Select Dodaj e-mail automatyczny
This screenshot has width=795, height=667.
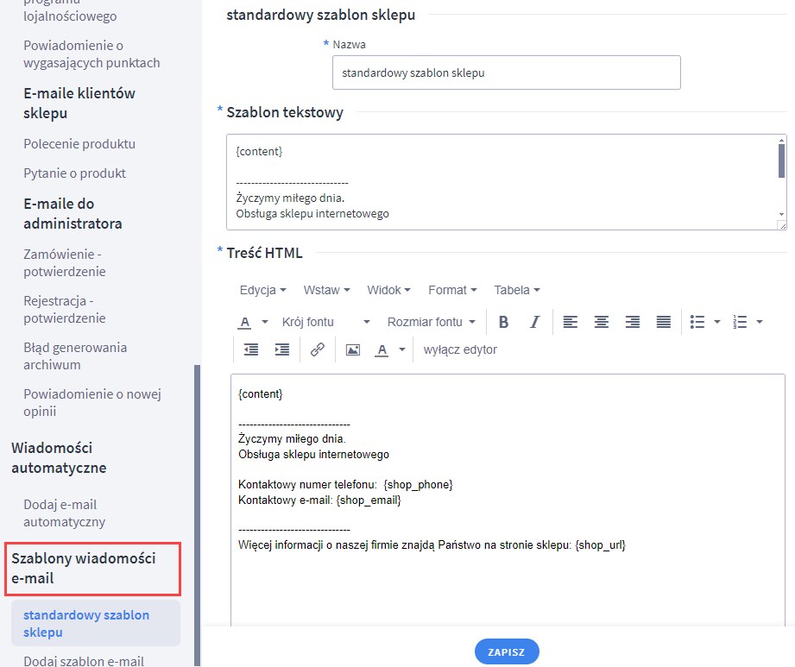click(x=65, y=513)
